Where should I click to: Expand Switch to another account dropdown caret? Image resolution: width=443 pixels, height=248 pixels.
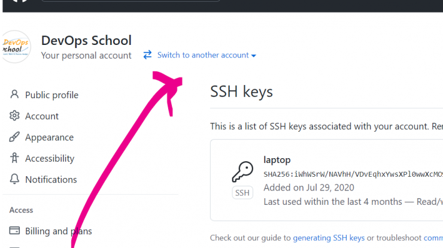254,56
